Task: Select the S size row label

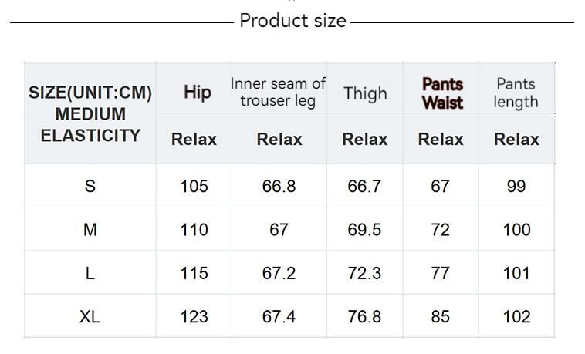Action: (90, 186)
